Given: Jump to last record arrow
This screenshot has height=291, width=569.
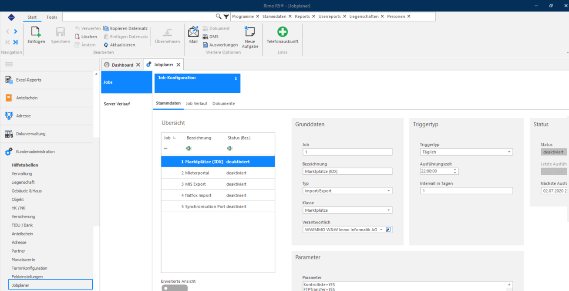Looking at the screenshot, I should pyautogui.click(x=16, y=42).
